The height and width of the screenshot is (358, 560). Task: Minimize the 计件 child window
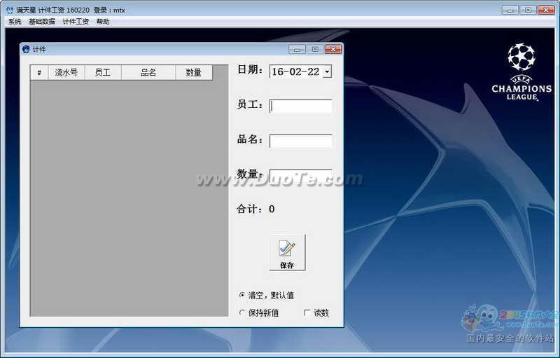point(297,49)
